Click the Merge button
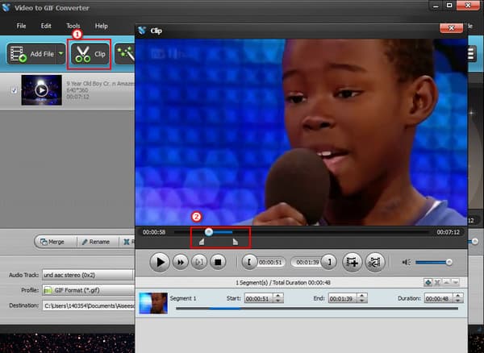484x353 pixels. 56,242
